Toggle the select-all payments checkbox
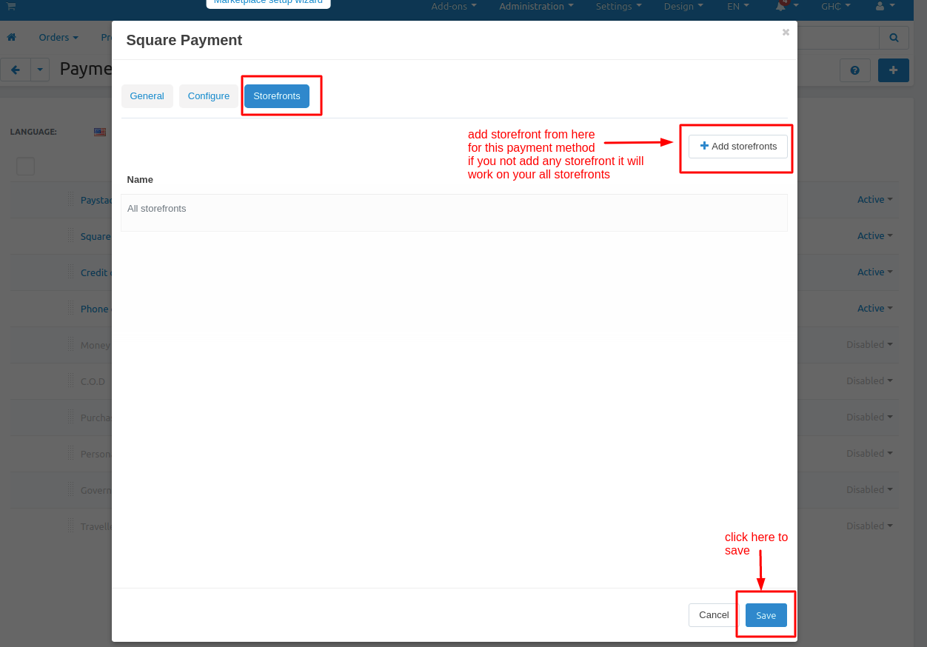The height and width of the screenshot is (647, 927). pos(25,166)
